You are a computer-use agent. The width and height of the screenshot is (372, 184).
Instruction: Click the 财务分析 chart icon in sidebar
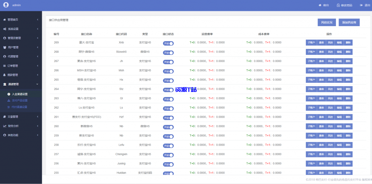coord(5,126)
